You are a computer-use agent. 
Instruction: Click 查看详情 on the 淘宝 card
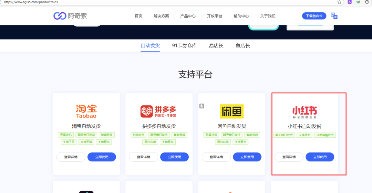(71, 157)
